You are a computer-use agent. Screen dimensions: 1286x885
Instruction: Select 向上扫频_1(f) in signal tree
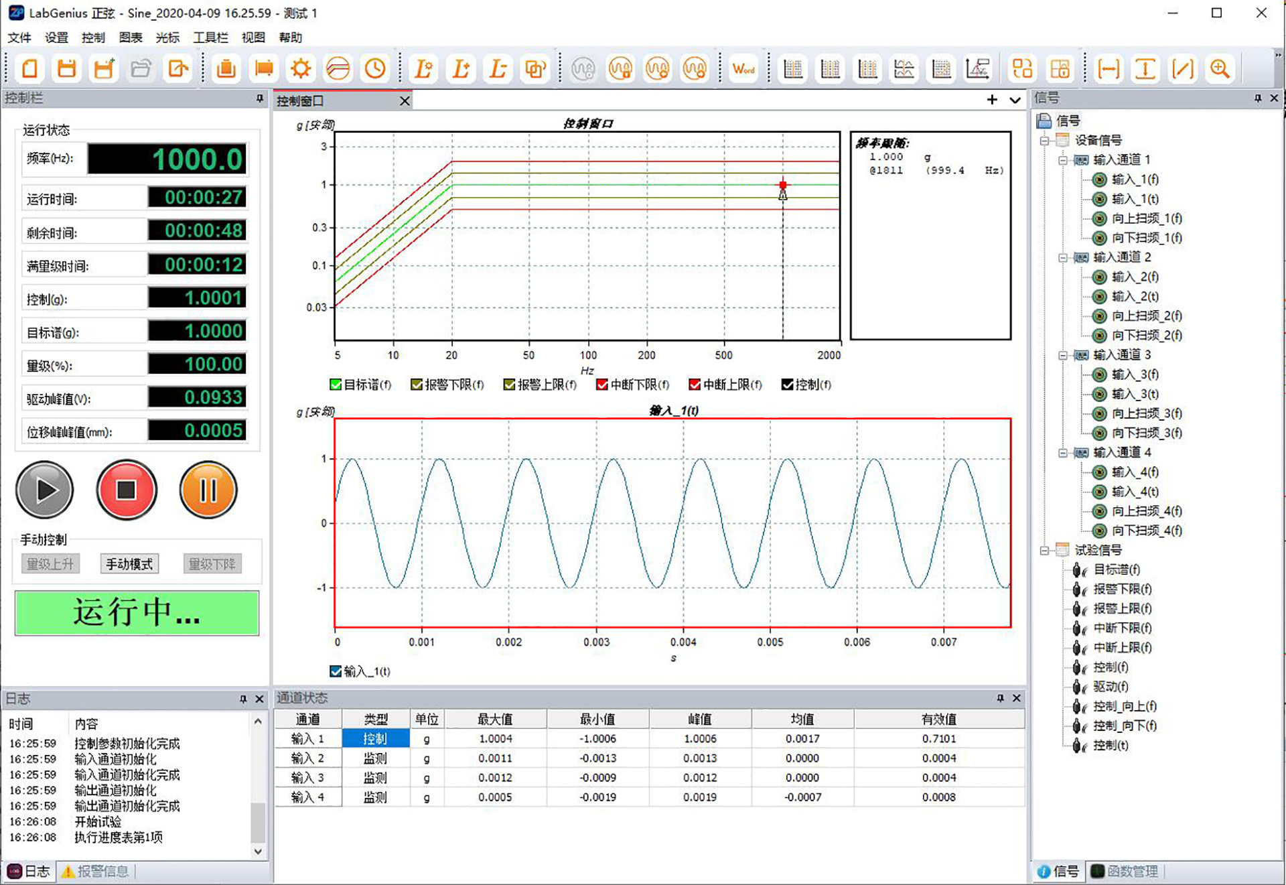pos(1147,218)
